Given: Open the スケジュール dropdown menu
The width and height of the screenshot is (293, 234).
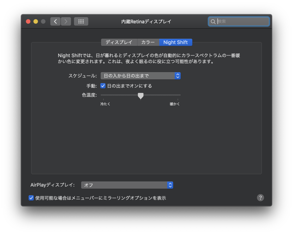Looking at the screenshot, I should [140, 76].
